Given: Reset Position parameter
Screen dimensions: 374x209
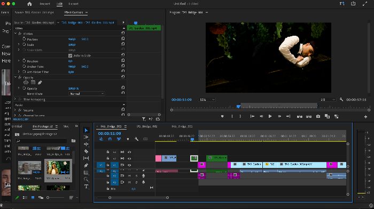Looking at the screenshot, I should coord(123,38).
